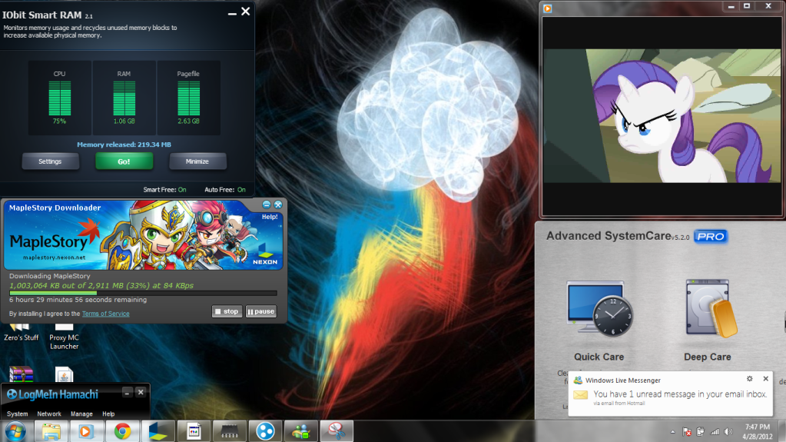Close the LogMeIn Hamachi window
Image resolution: width=786 pixels, height=442 pixels.
click(141, 392)
